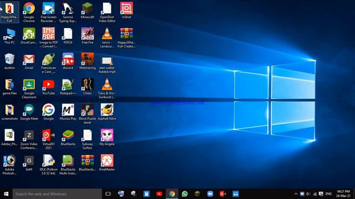
Task: Open WhatsApp from the taskbar
Action: [185, 194]
